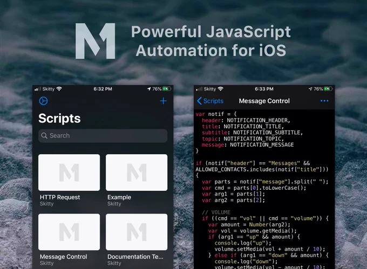Click line 'volume.setMedia(vol + amount / 10);'
This screenshot has width=367, height=269.
click(x=270, y=249)
